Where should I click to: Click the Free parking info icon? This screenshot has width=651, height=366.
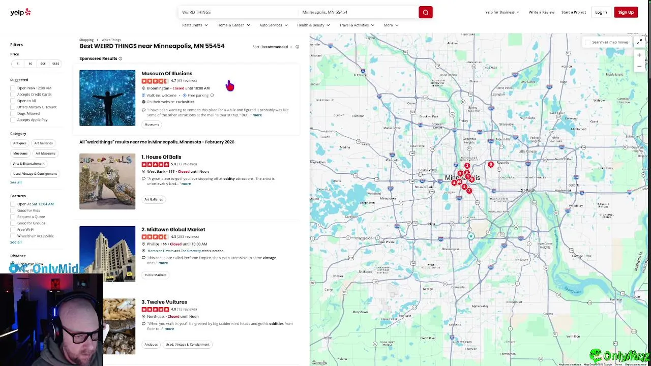(x=212, y=95)
